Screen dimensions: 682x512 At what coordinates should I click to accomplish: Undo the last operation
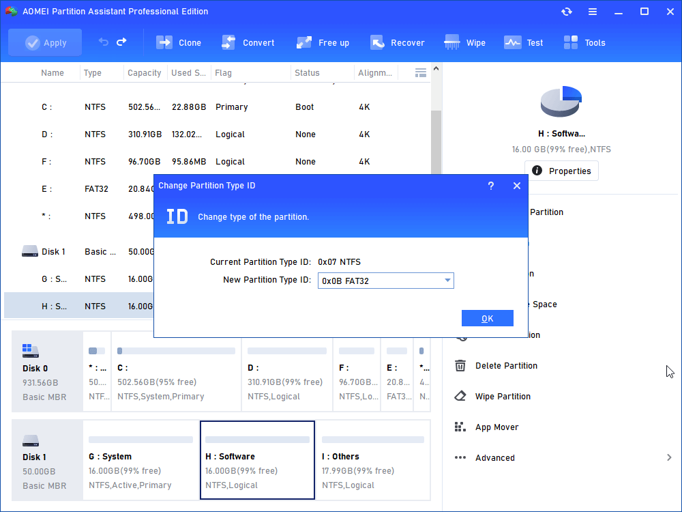click(x=103, y=42)
